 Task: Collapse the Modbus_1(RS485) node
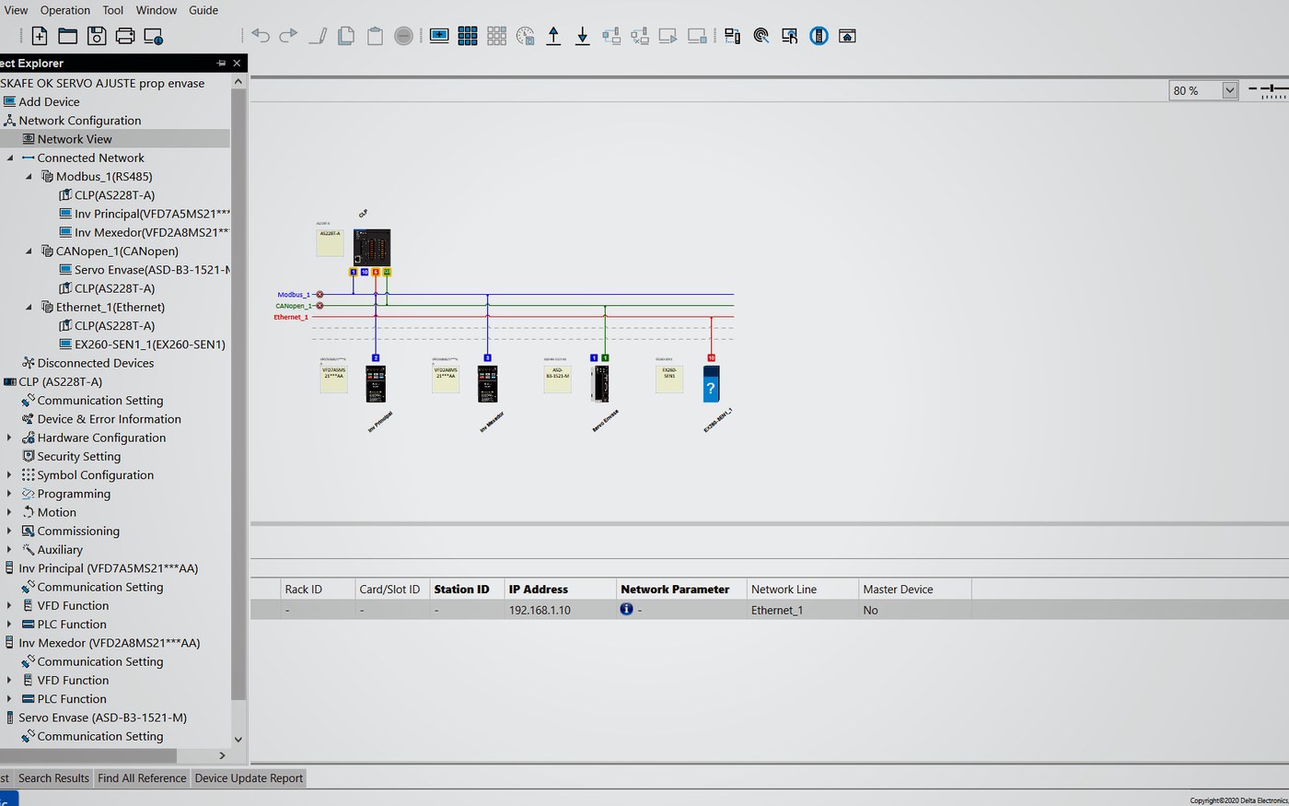pos(29,176)
